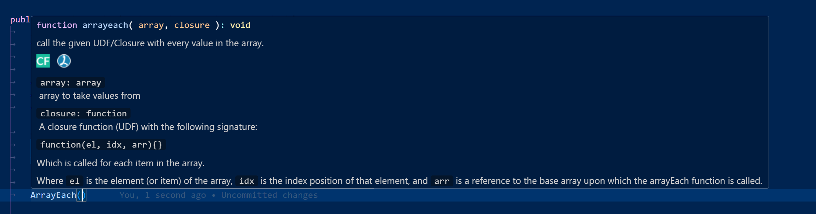This screenshot has width=816, height=214.
Task: Place cursor inside the ArrayEach parentheses
Action: tap(81, 195)
